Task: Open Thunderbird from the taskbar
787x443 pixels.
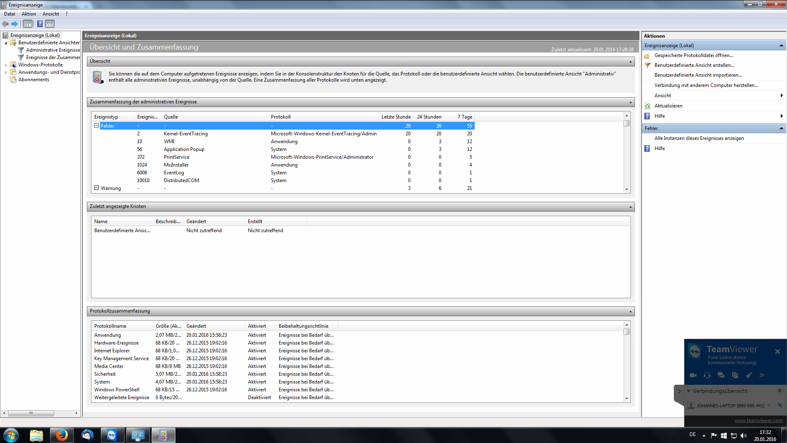Action: 87,435
